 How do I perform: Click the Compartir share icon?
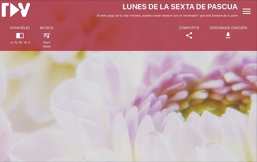pos(189,36)
